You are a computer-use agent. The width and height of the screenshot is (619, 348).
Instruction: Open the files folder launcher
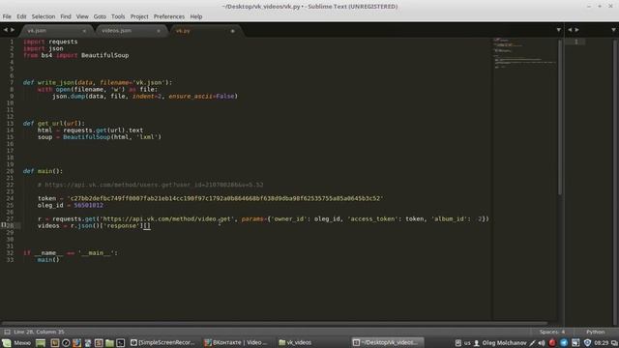(109, 342)
